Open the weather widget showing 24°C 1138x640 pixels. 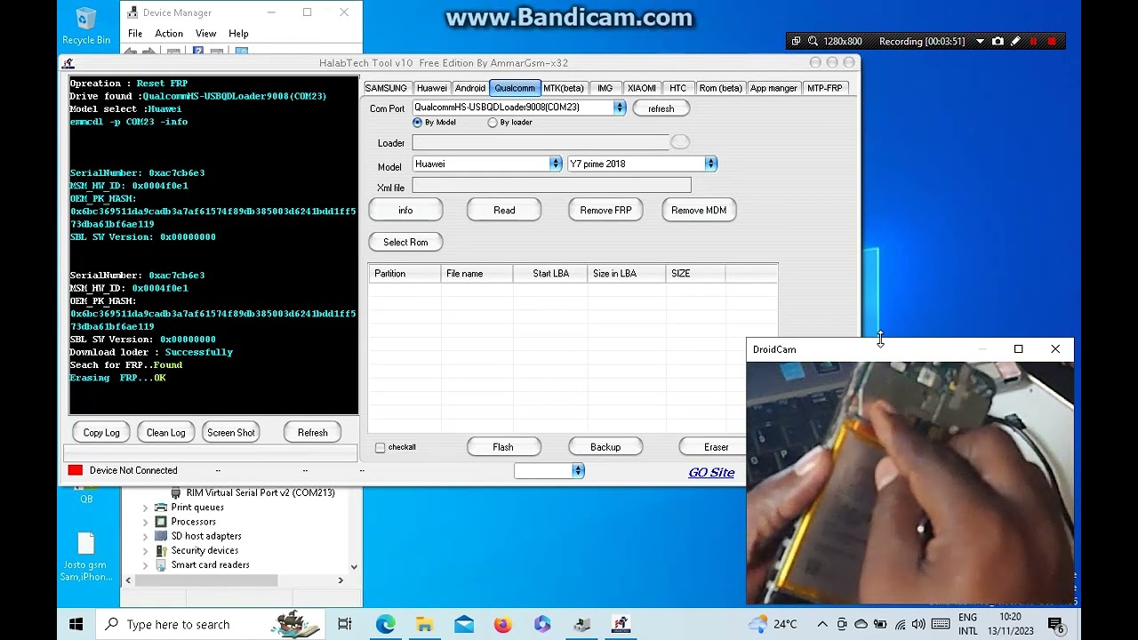pyautogui.click(x=773, y=624)
